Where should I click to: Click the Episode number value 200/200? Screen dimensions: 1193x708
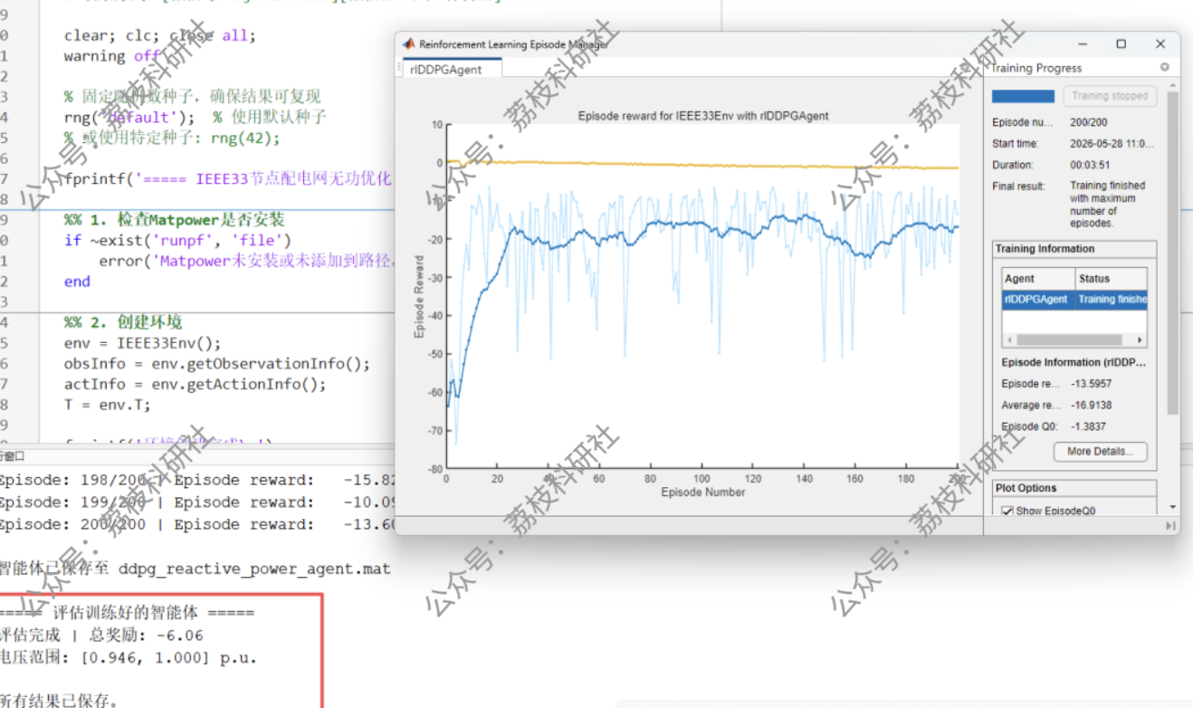coord(1089,122)
